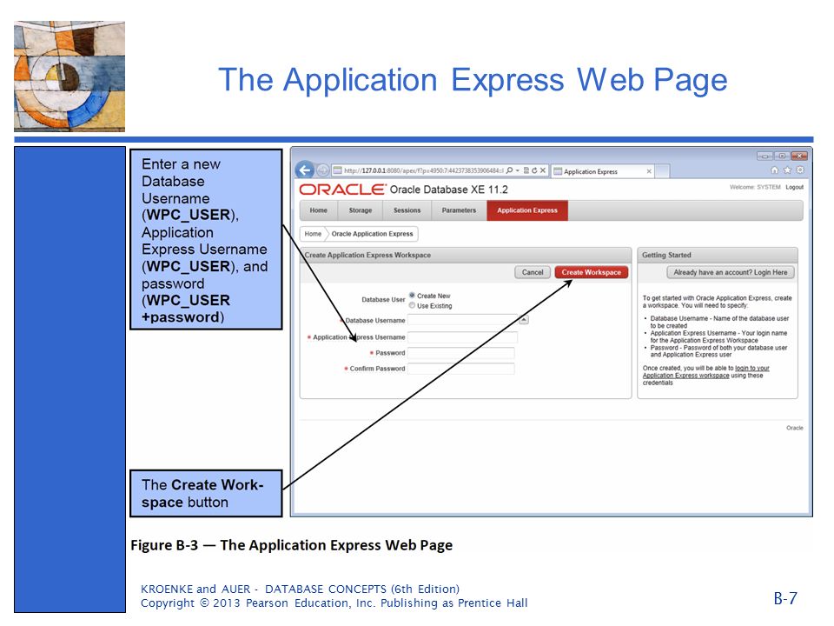Minimize the browser window
The image size is (834, 626).
coord(764,156)
